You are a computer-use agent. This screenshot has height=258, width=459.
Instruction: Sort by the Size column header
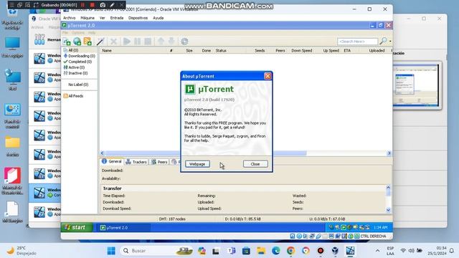pos(189,51)
